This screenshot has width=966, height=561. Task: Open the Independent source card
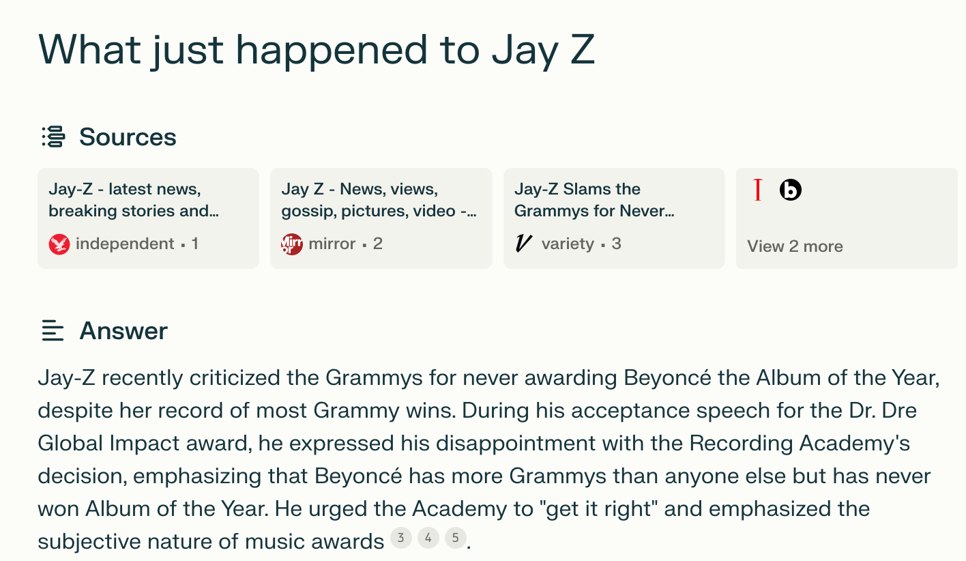[x=148, y=217]
